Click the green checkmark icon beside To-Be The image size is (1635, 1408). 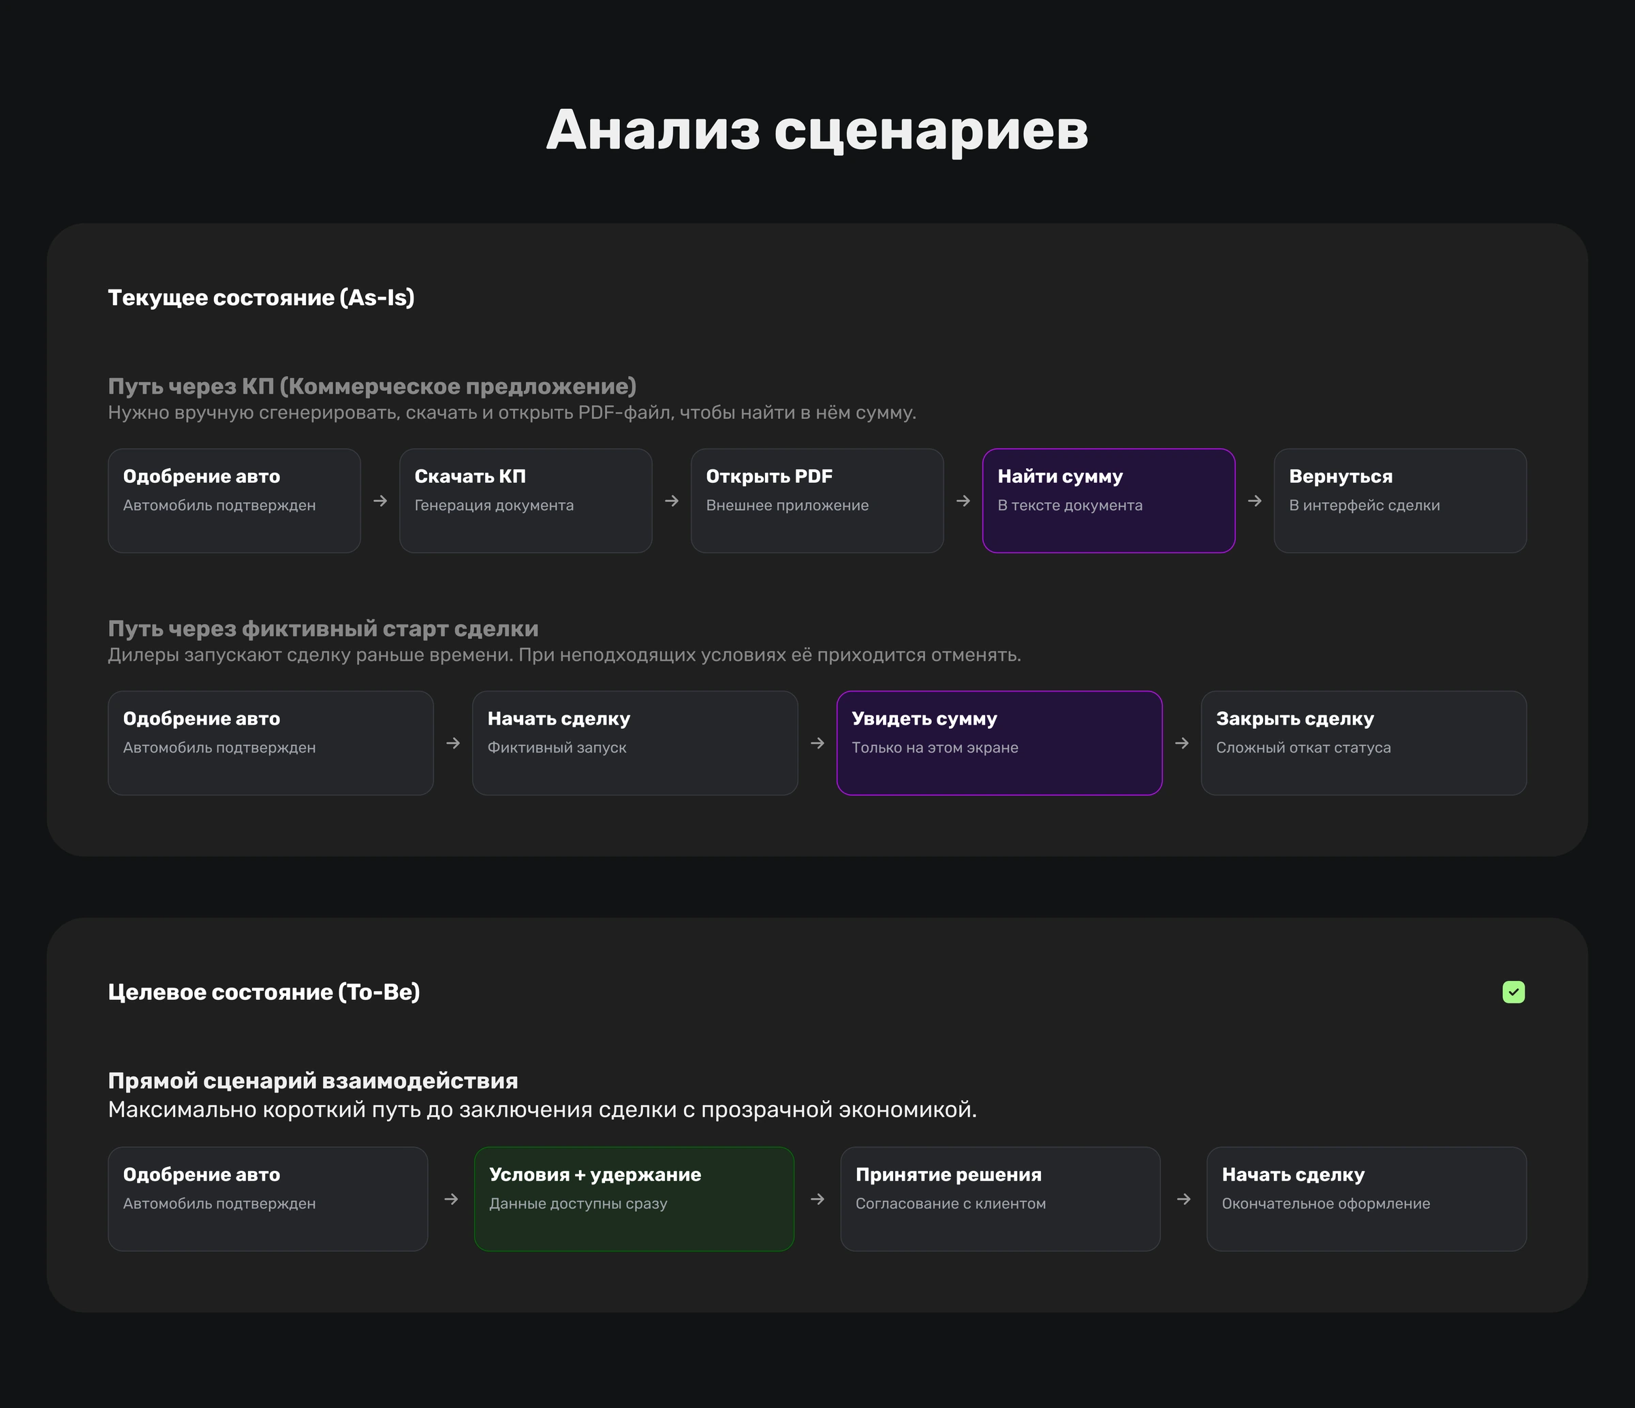(1514, 992)
